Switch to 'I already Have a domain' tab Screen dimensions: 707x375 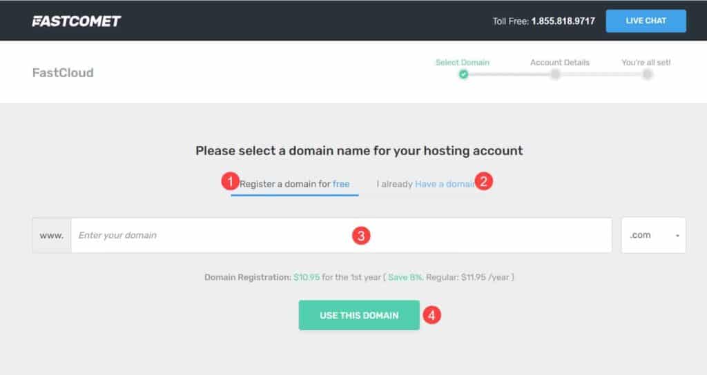click(x=425, y=184)
